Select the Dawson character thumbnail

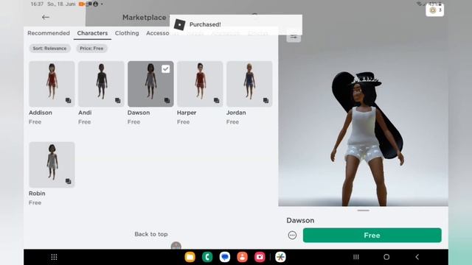coord(150,84)
